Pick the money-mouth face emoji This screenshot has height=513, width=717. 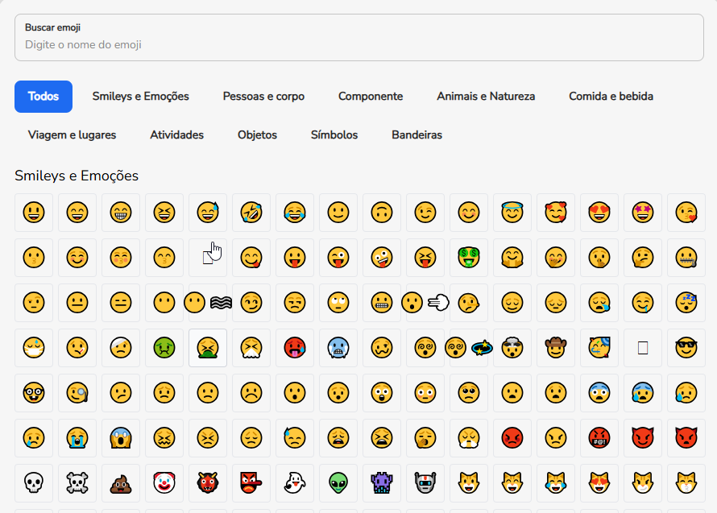tap(469, 258)
